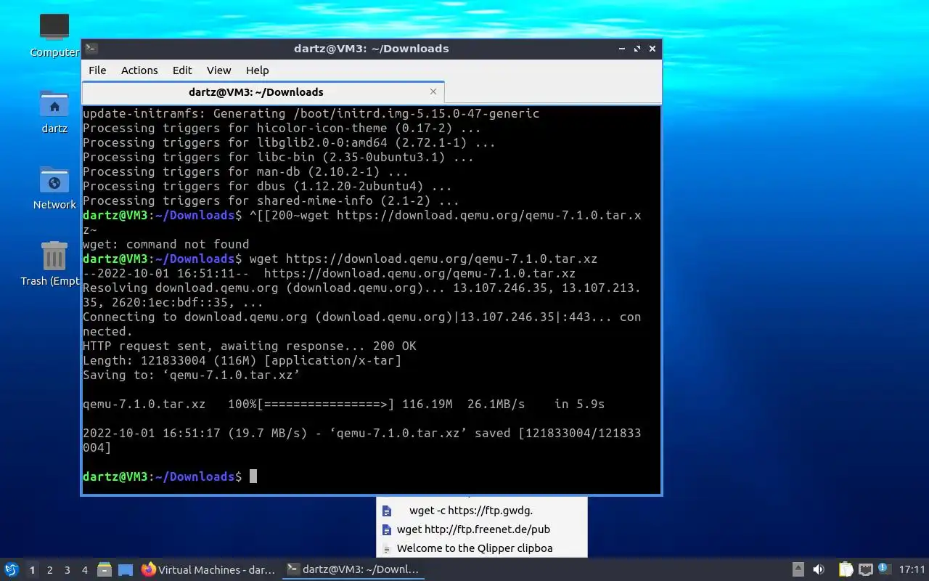Viewport: 929px width, 581px height.
Task: Open the file manager launcher in the taskbar
Action: point(105,569)
